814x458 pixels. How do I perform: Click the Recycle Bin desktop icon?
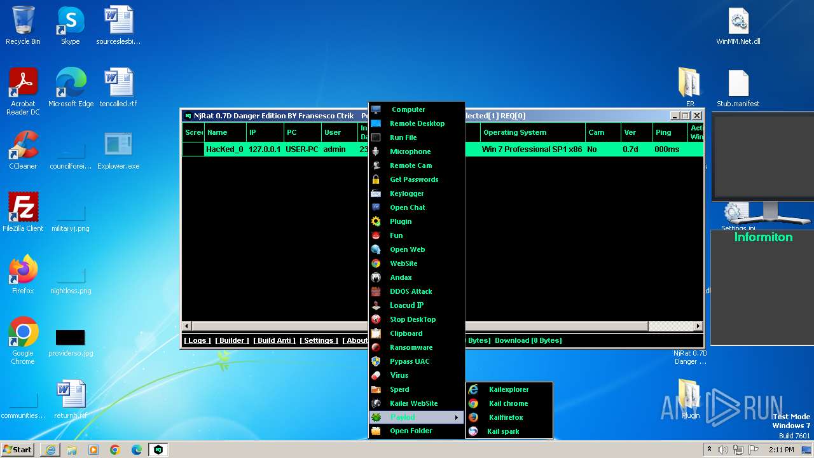(23, 25)
